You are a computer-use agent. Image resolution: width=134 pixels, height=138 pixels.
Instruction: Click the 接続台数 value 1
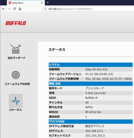coord(86,117)
